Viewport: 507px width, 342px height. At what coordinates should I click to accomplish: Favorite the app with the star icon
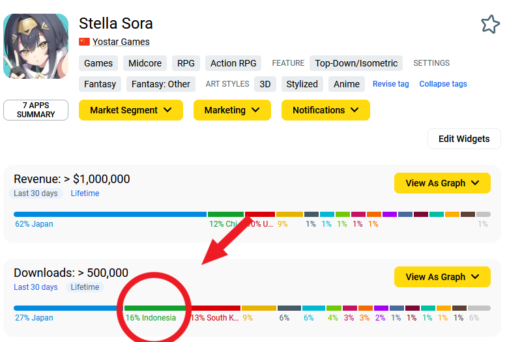point(490,24)
